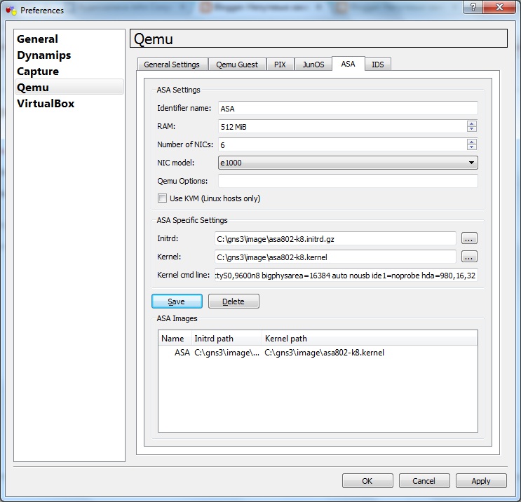Click the Number of NICs field

(x=342, y=145)
